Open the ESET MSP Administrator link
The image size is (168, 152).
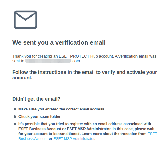click(x=74, y=139)
